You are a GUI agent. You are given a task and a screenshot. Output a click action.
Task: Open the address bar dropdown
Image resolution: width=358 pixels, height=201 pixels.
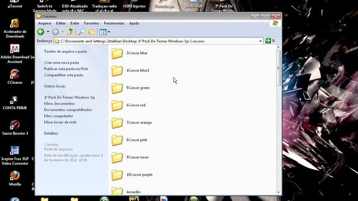260,41
